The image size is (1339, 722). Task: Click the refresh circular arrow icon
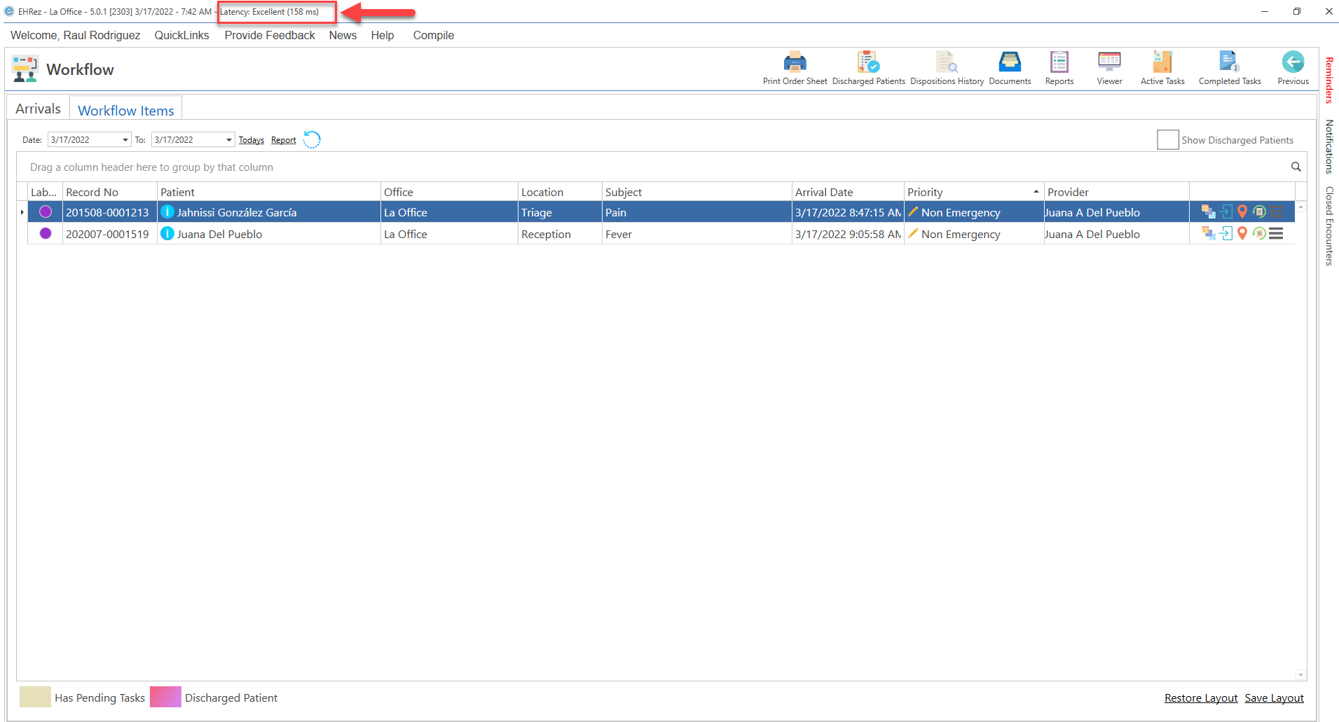pyautogui.click(x=312, y=139)
